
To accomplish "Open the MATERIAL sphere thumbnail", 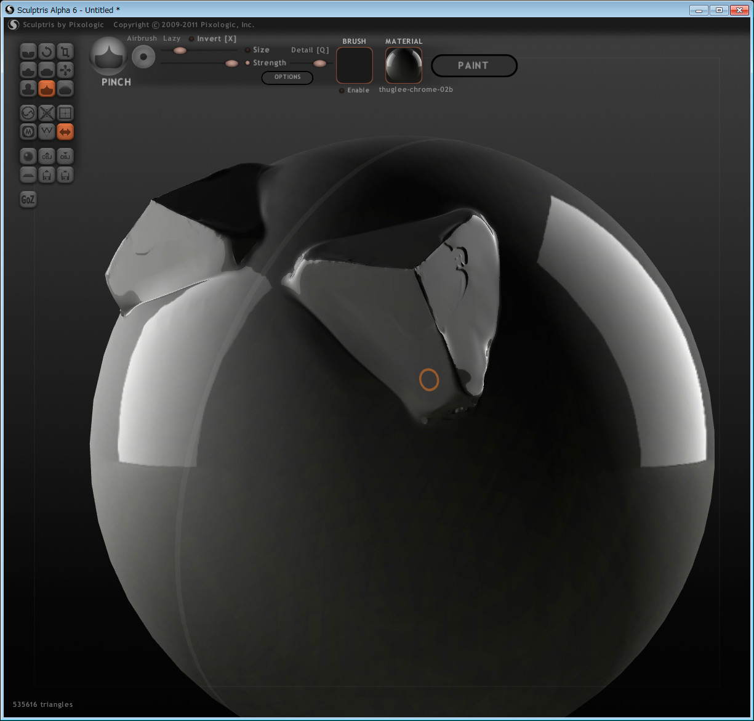I will [x=404, y=65].
